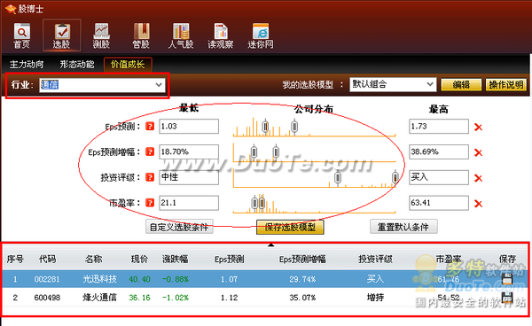Collapse the results panel with the triangle arrow
The height and width of the screenshot is (326, 532).
coord(270,244)
